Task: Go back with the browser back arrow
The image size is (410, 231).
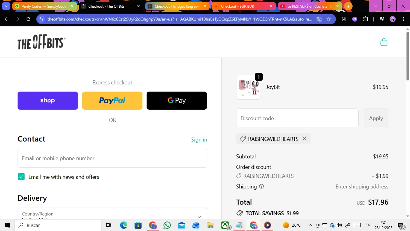Action: point(7,19)
